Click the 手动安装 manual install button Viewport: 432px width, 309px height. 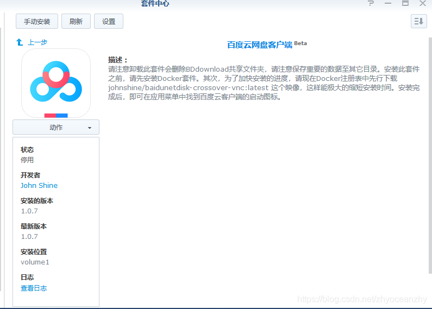click(x=37, y=21)
